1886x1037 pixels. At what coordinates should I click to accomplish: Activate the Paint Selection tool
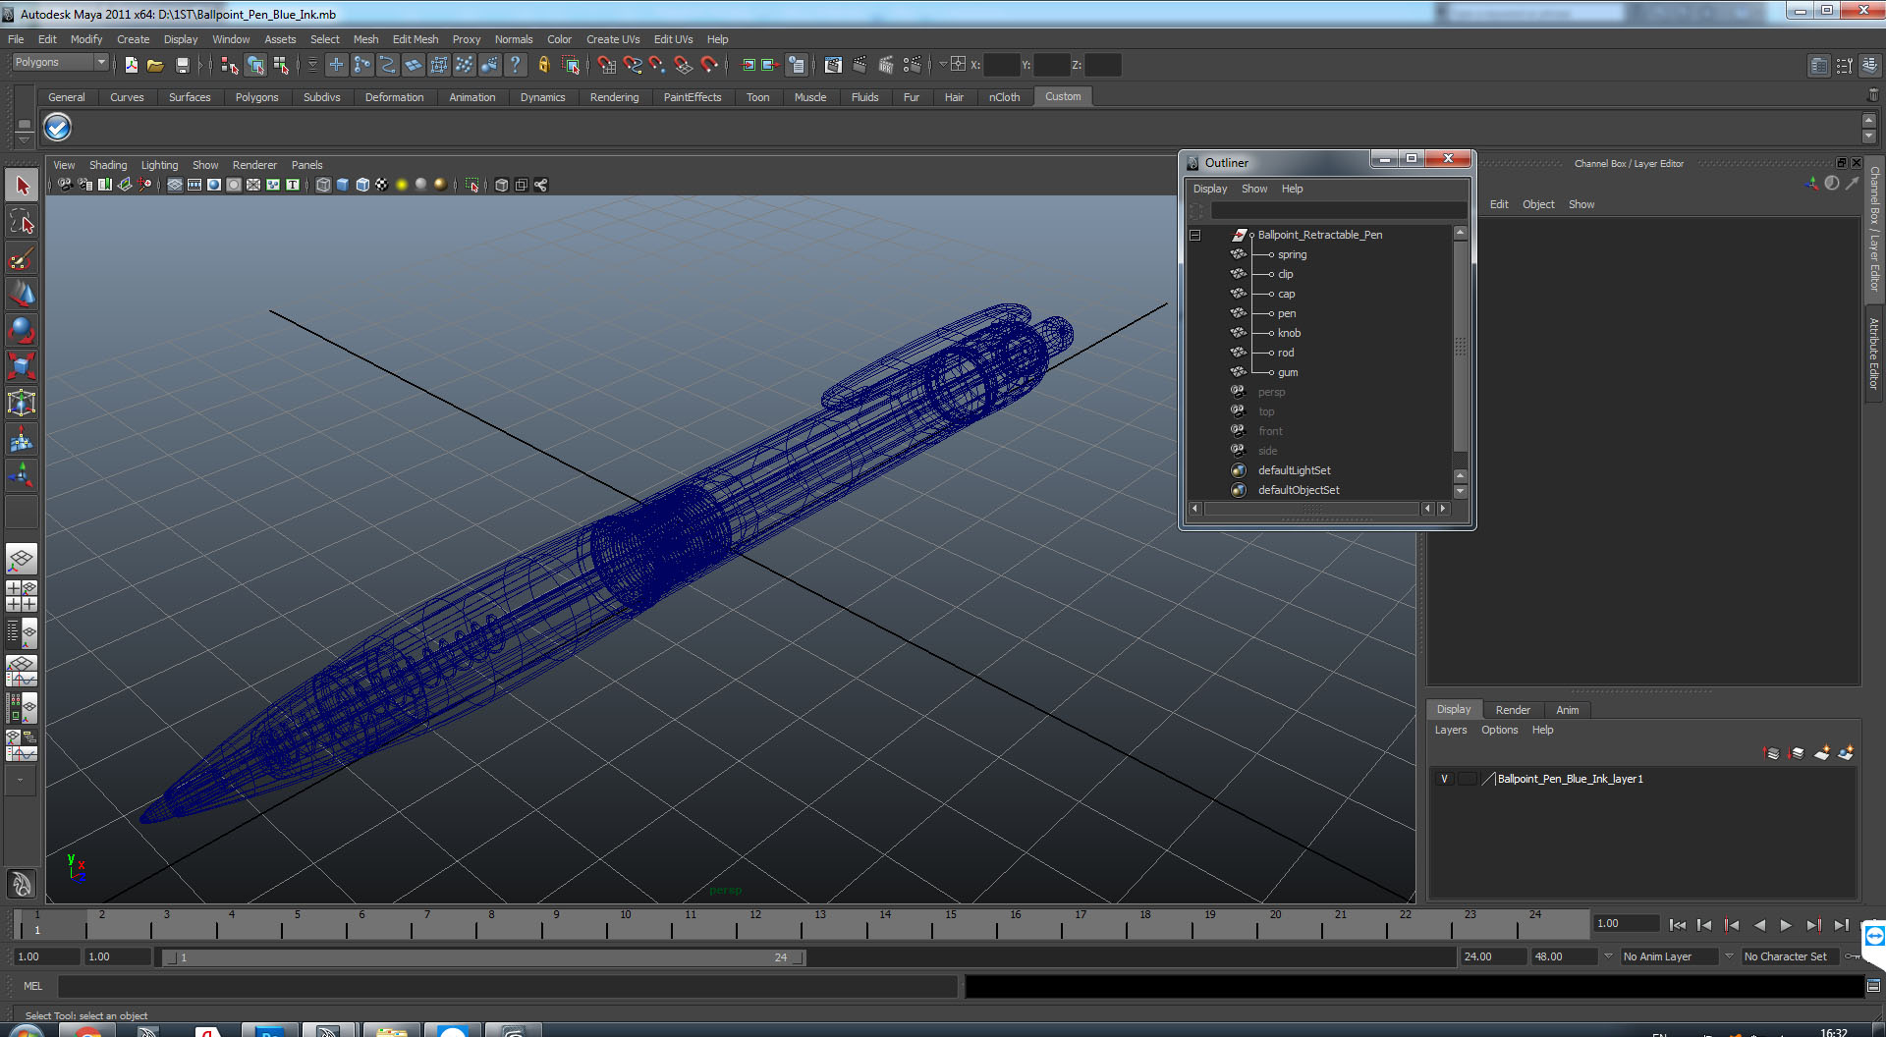(22, 258)
